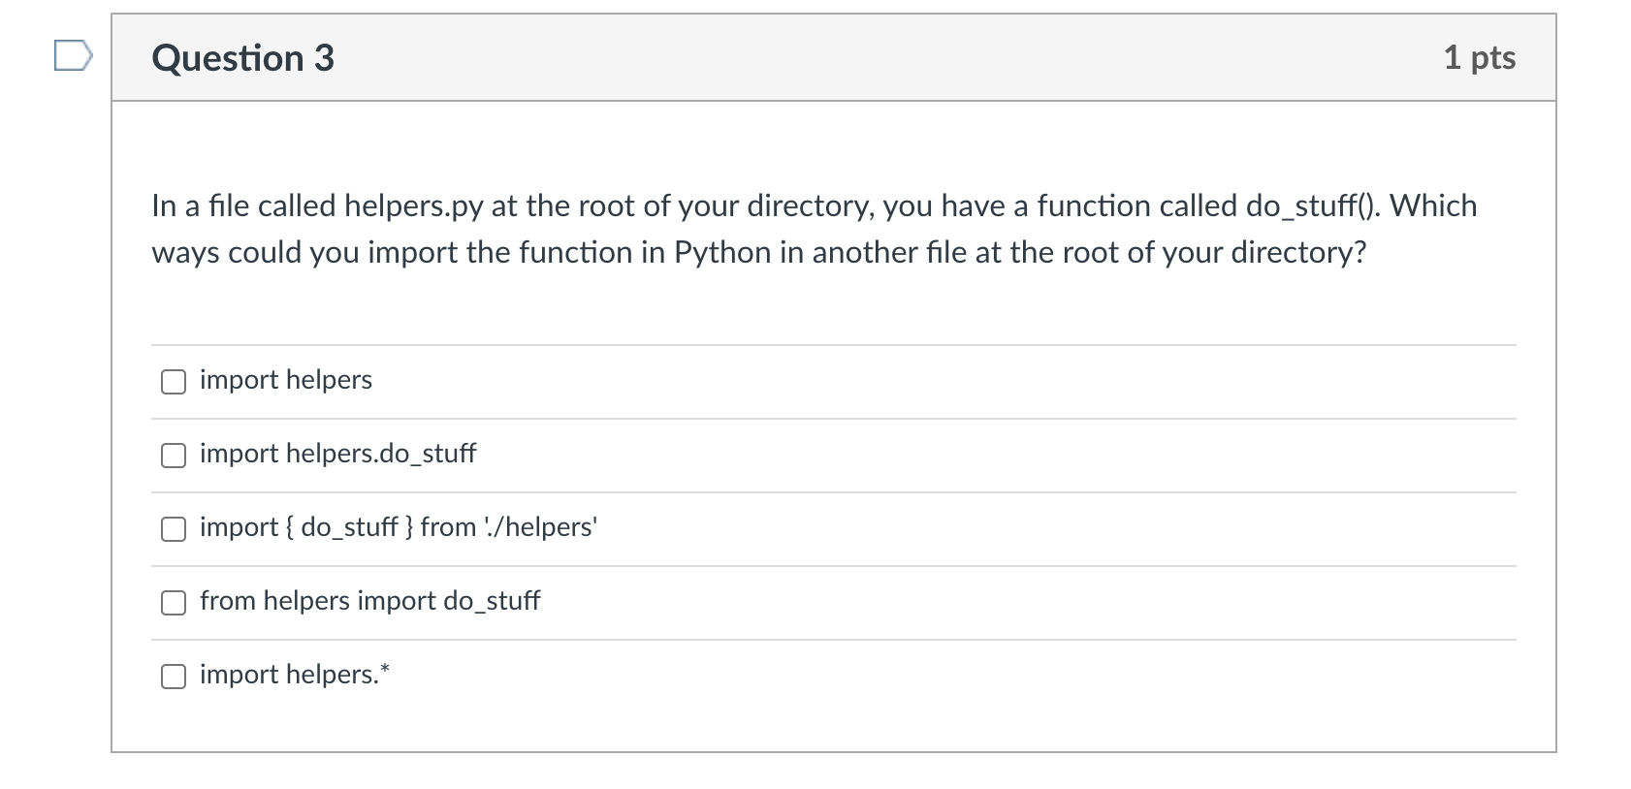
Task: Click the word 'function' in the first prompt line
Action: coord(1093,206)
